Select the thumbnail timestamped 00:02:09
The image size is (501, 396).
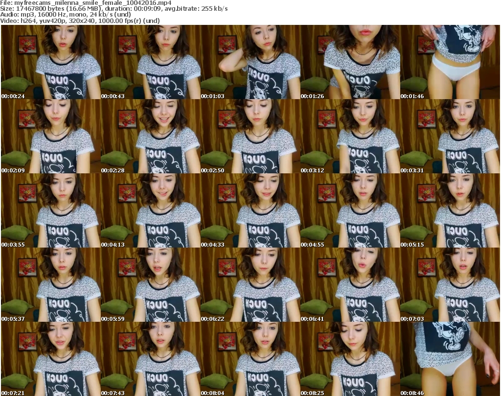(51, 136)
